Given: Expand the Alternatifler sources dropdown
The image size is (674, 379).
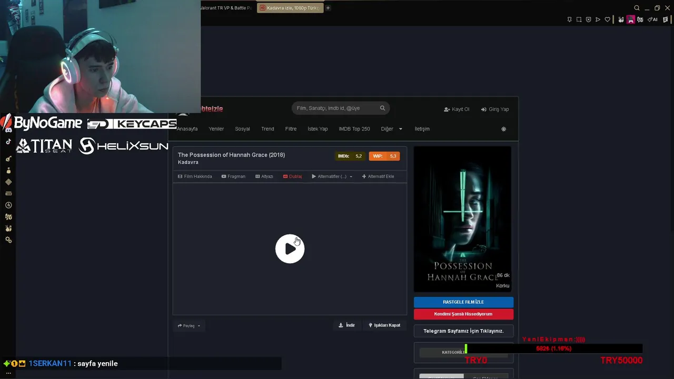Looking at the screenshot, I should (332, 176).
